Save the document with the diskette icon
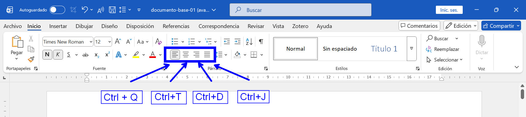Viewport: 526px width, 117px height. click(112, 10)
